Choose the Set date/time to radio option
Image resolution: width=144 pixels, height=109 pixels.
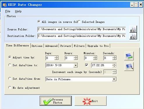click(10, 65)
